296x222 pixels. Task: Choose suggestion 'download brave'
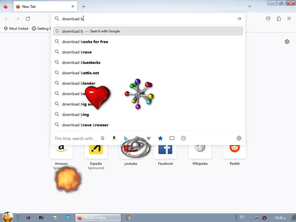point(148,52)
